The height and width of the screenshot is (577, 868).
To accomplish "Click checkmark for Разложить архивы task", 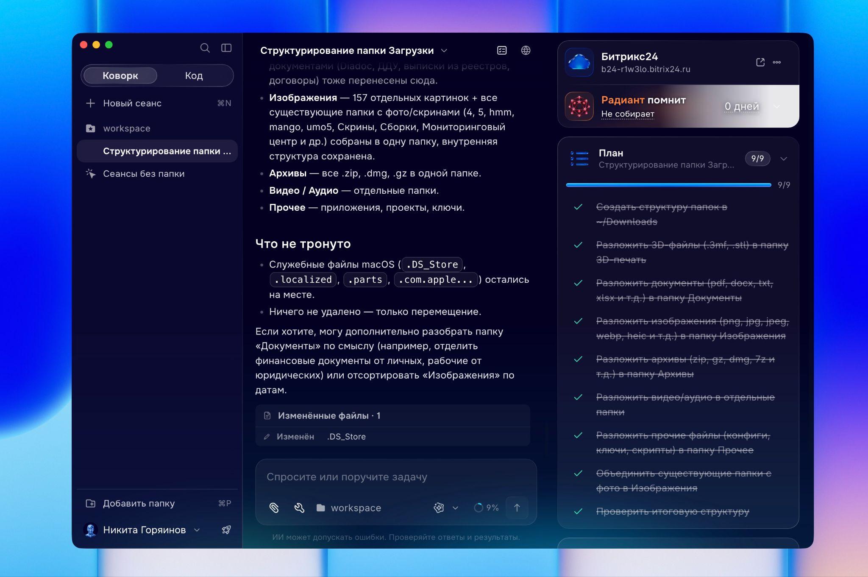I will point(578,359).
